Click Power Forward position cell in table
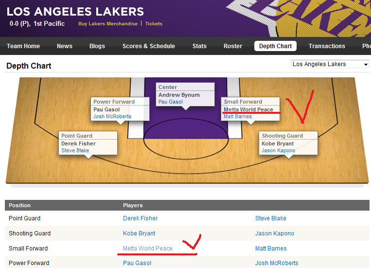 [29, 263]
